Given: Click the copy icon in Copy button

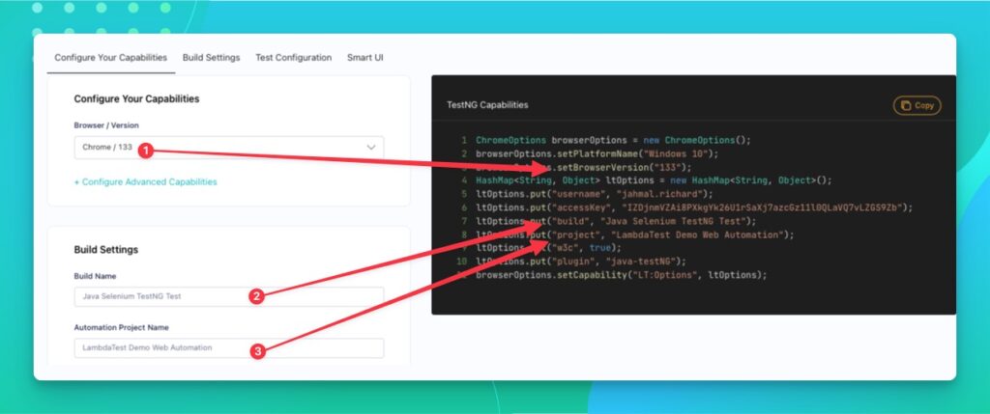Looking at the screenshot, I should point(906,106).
